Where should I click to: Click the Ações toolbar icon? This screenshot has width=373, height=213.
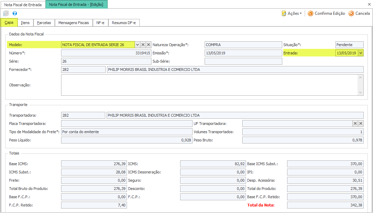(x=284, y=13)
